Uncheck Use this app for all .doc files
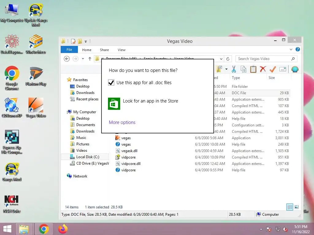The width and height of the screenshot is (314, 235). (111, 83)
